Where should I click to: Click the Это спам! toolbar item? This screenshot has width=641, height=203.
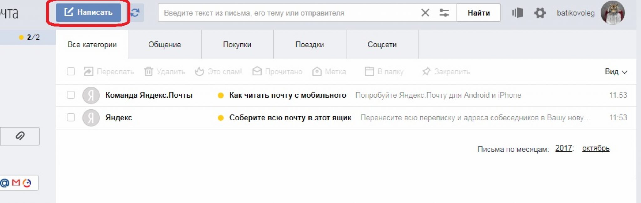[218, 72]
